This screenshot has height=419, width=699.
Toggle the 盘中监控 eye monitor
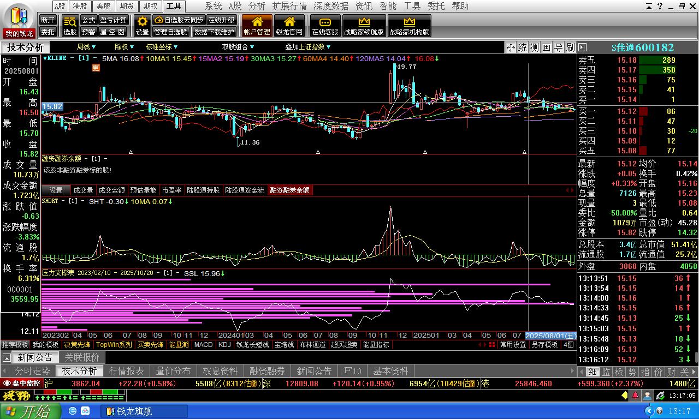coord(22,384)
